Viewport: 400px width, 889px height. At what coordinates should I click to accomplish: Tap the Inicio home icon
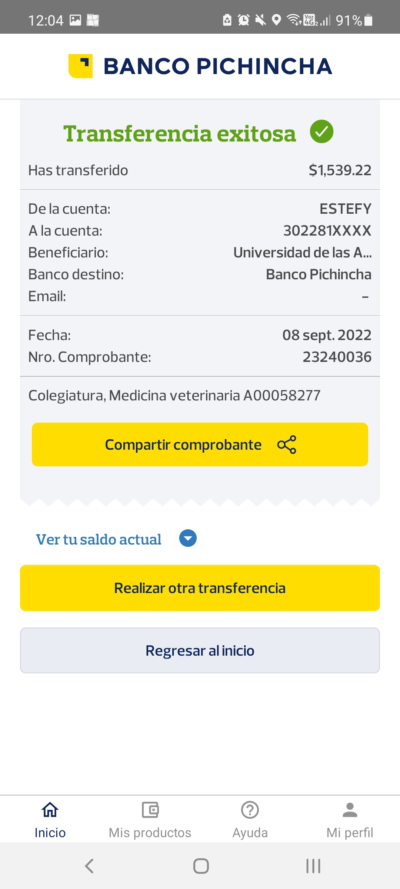pos(50,810)
